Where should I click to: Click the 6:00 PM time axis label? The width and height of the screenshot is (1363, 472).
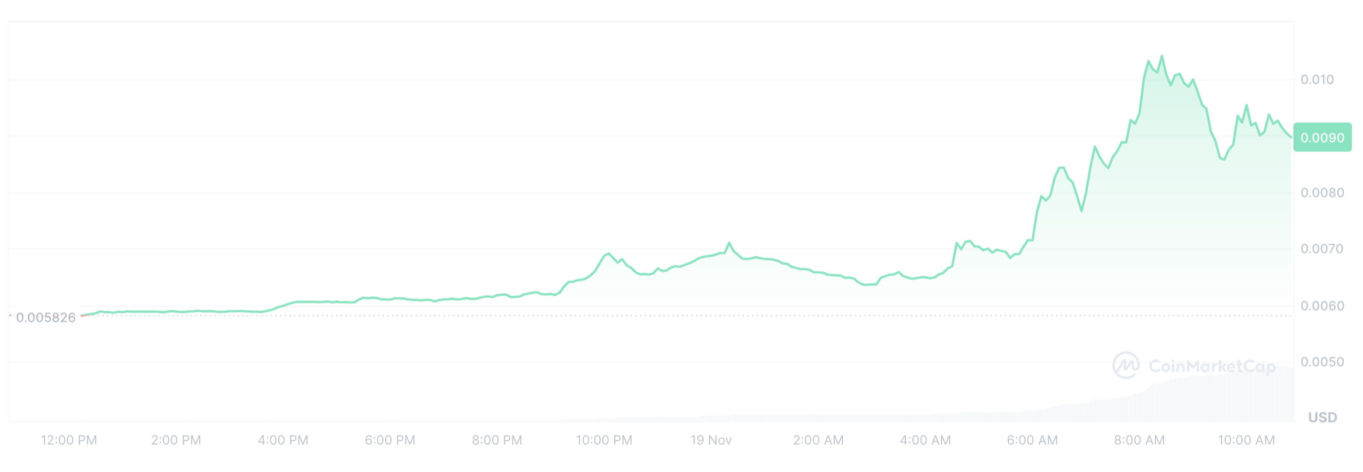coord(390,440)
